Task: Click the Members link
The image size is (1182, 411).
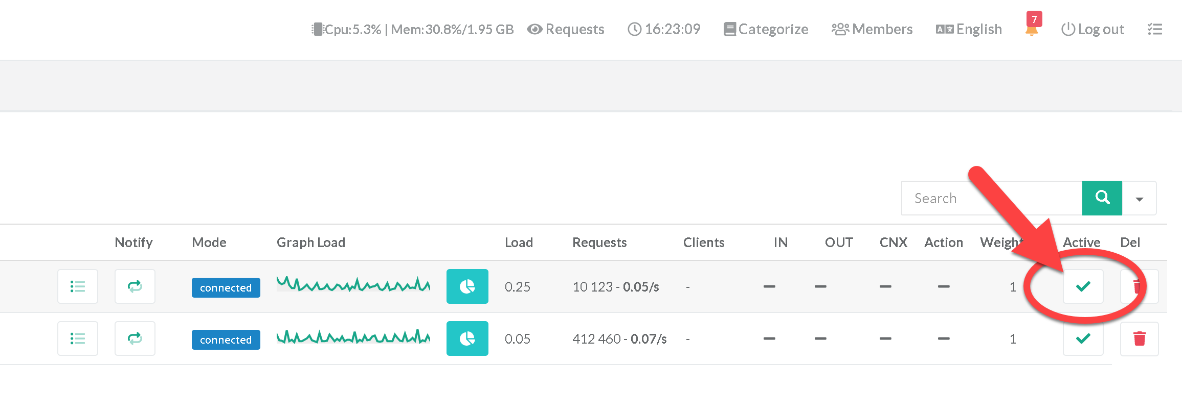Action: coord(872,29)
